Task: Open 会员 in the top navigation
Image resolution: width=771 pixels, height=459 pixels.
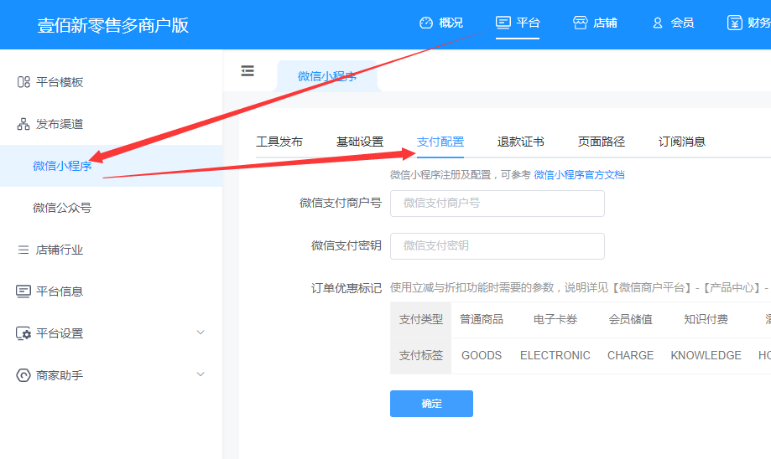Action: [682, 23]
